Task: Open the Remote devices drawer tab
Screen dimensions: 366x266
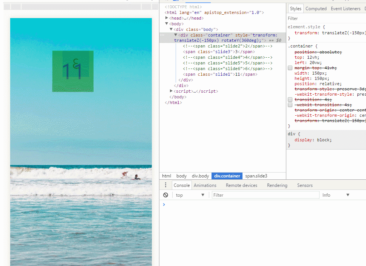Action: tap(241, 185)
